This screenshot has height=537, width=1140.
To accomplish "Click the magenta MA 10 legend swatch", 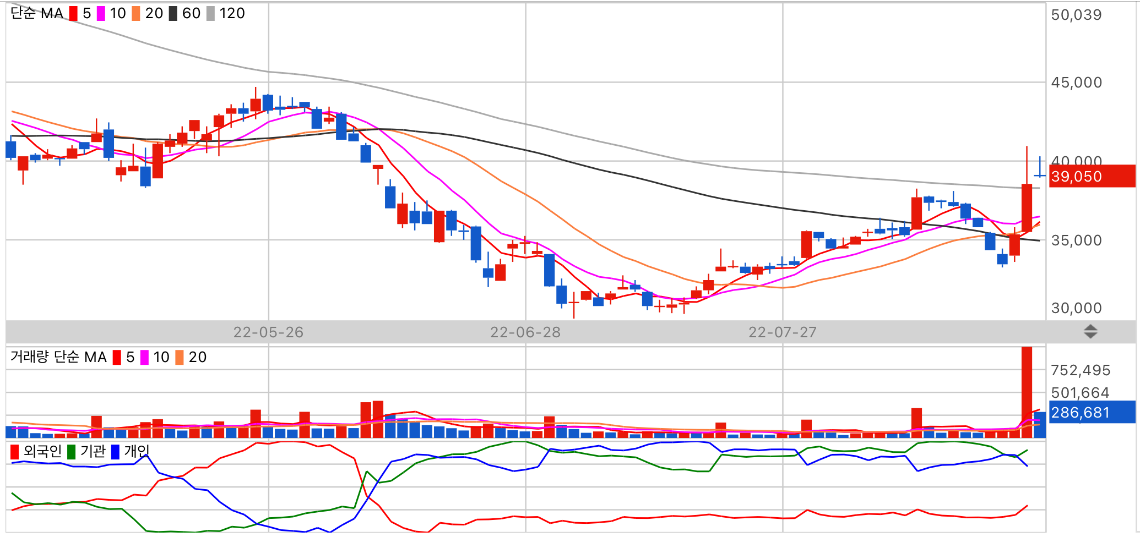I will point(101,14).
